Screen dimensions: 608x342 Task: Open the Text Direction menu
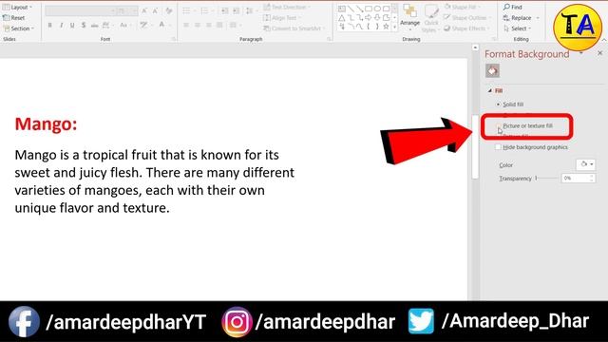click(x=287, y=7)
